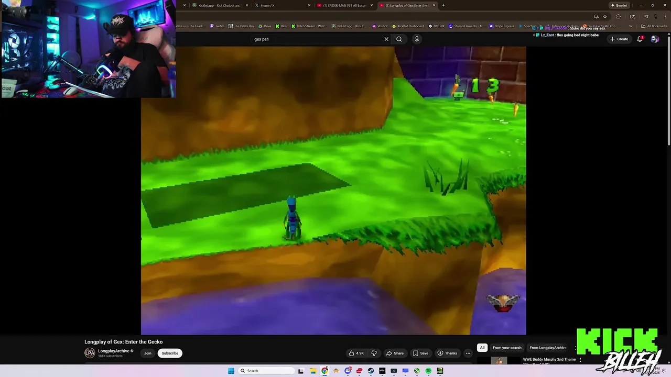Click the Share button under the video

click(x=395, y=353)
